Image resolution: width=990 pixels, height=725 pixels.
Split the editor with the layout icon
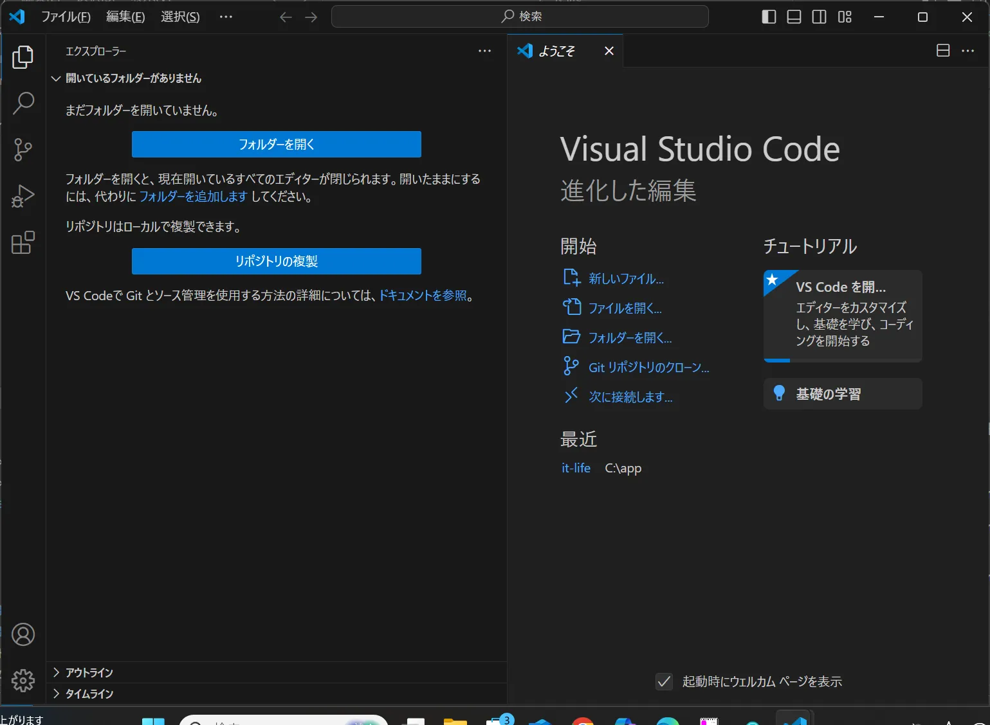(943, 51)
